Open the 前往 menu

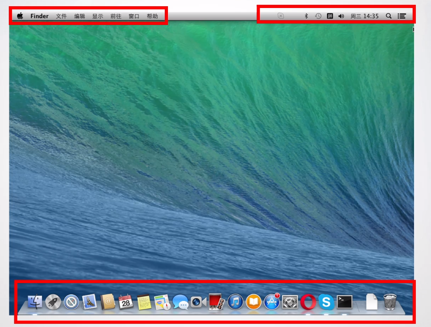[x=116, y=16]
